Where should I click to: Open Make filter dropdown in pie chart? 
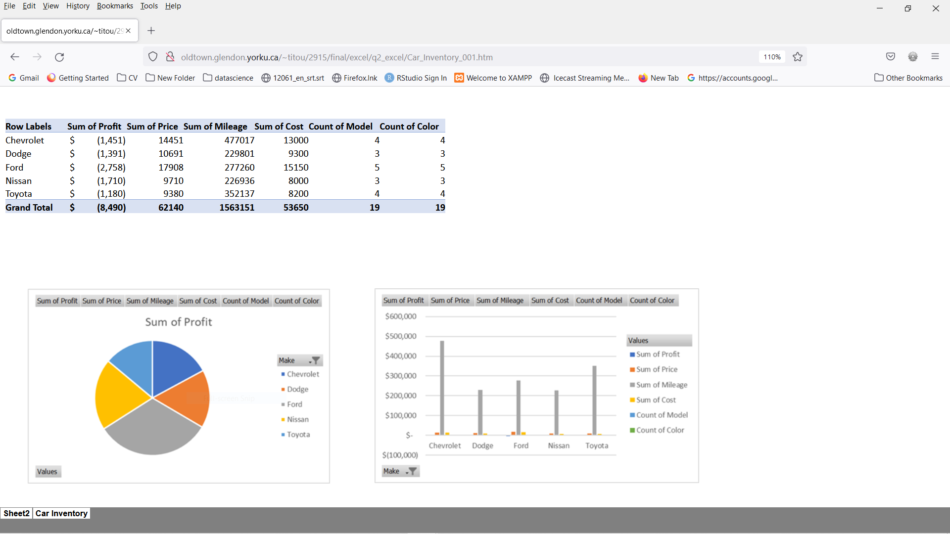(300, 360)
